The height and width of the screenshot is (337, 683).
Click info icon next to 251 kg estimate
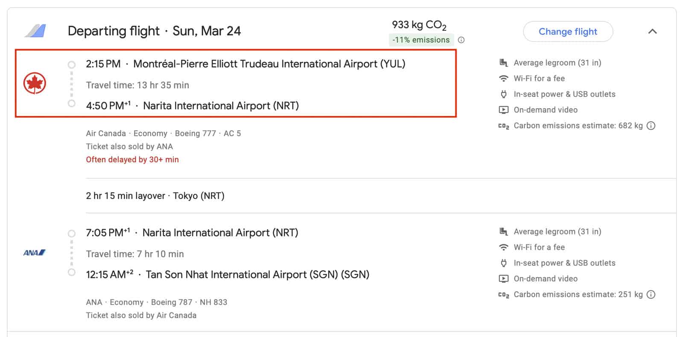[651, 294]
